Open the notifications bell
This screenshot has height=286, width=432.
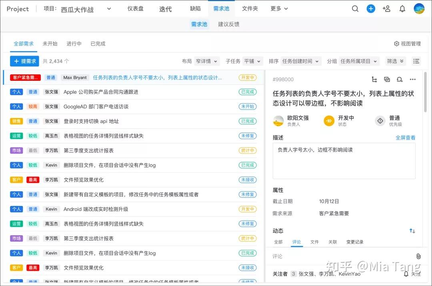[x=402, y=9]
